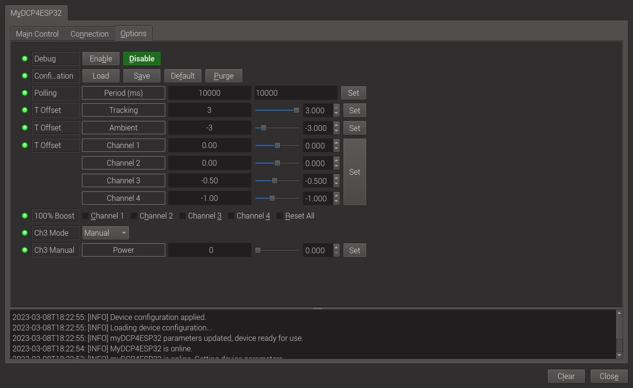The width and height of the screenshot is (633, 388).
Task: Check the Reset All boost checkbox
Action: pyautogui.click(x=280, y=216)
